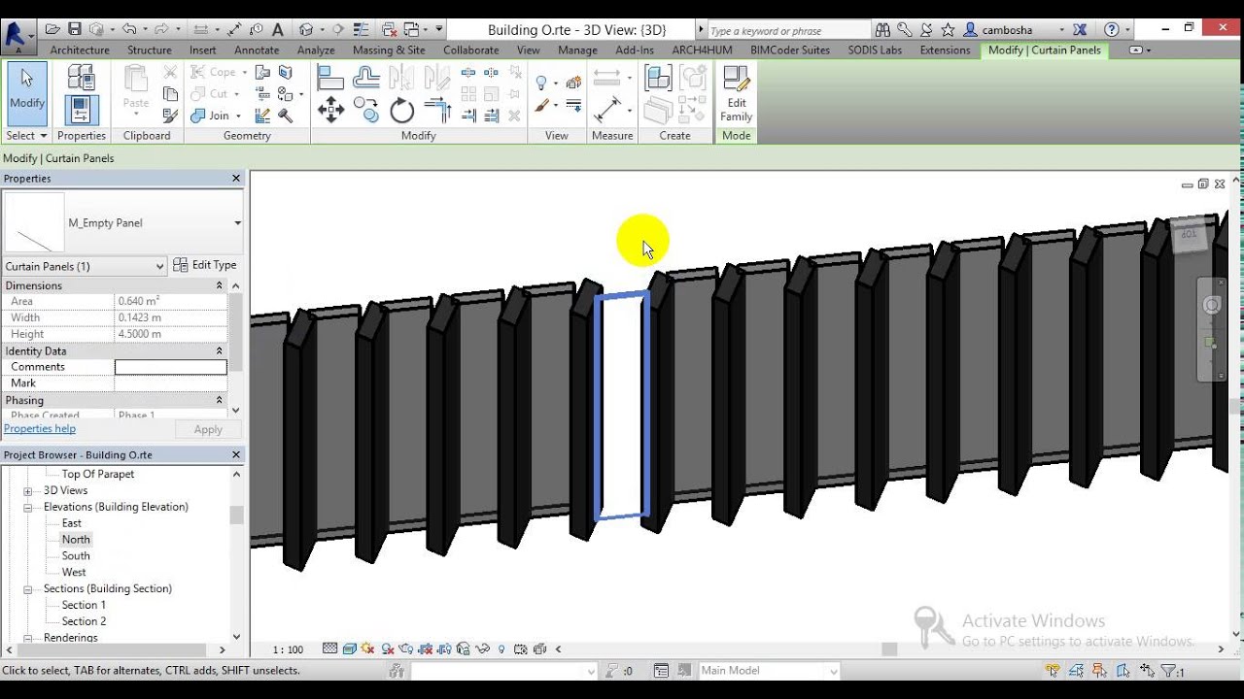Image resolution: width=1244 pixels, height=699 pixels.
Task: Open the Structure ribbon tab
Action: click(x=150, y=50)
